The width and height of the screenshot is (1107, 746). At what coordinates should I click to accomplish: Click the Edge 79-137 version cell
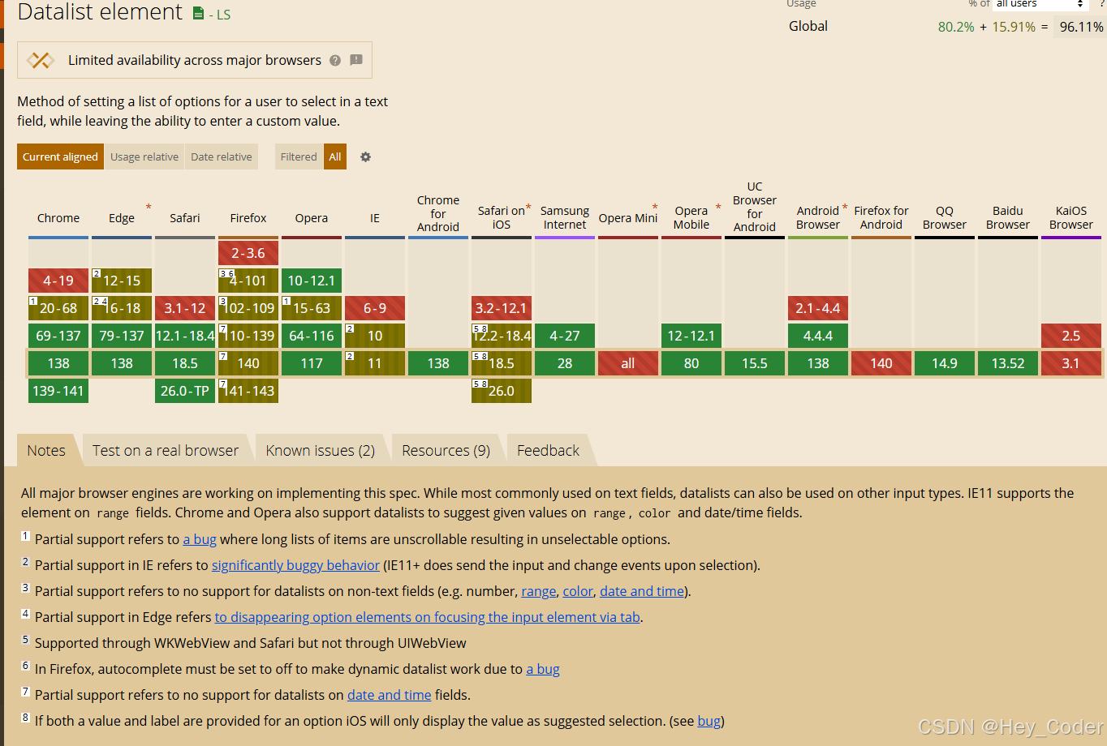click(x=122, y=336)
